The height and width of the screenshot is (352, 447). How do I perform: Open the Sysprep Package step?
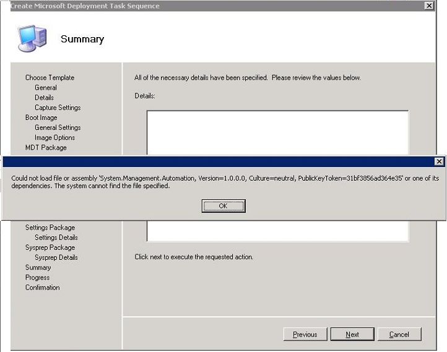(50, 247)
